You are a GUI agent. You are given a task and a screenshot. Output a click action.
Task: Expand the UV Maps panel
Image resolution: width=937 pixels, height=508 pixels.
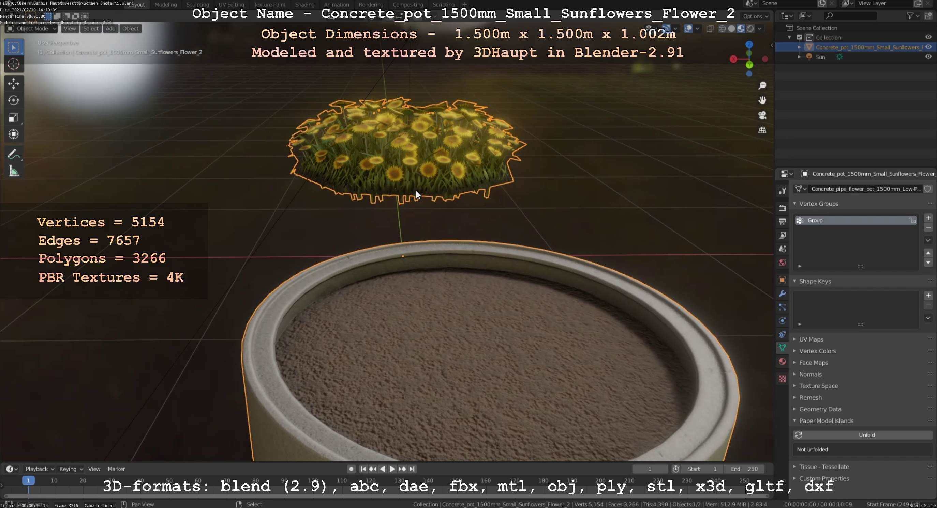click(811, 339)
